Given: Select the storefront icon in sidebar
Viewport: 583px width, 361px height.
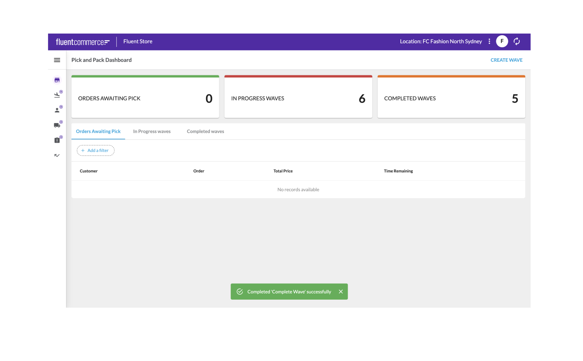Looking at the screenshot, I should 57,80.
